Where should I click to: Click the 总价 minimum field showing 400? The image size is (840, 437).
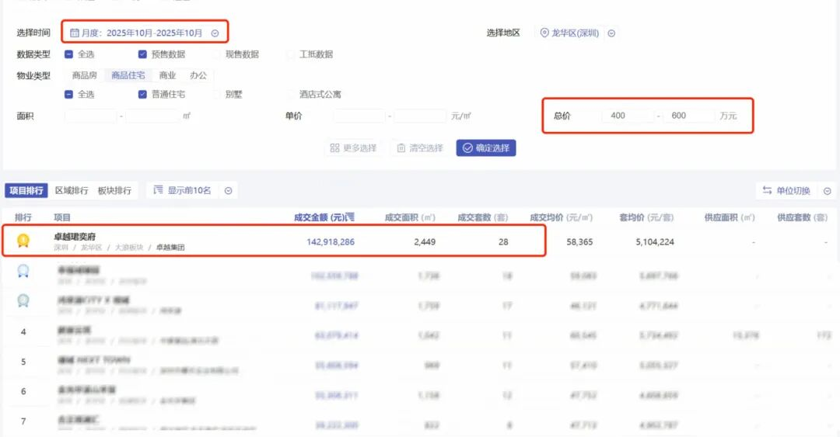click(x=626, y=116)
